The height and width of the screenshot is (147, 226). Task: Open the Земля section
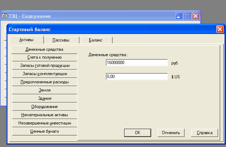45,90
